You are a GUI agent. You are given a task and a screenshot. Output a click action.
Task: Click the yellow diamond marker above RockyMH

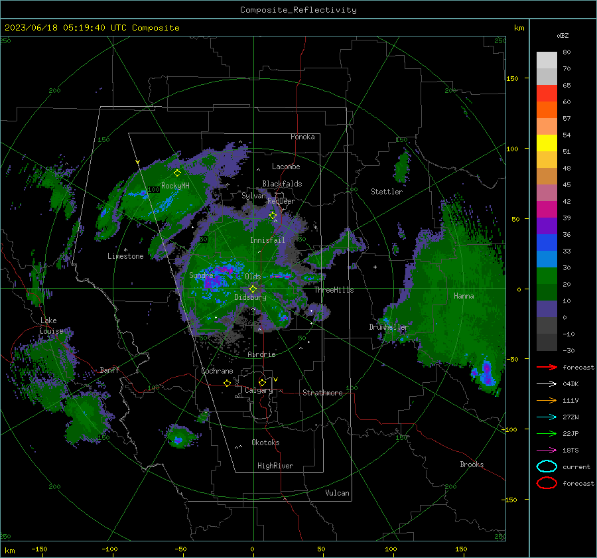tap(177, 173)
